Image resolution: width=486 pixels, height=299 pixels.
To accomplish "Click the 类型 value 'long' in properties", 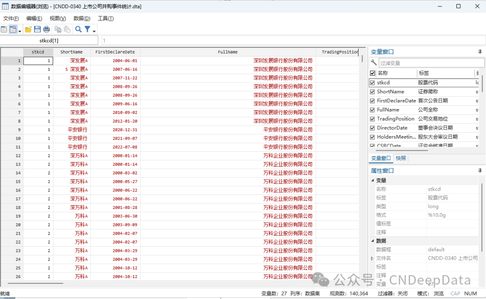I will (x=433, y=206).
